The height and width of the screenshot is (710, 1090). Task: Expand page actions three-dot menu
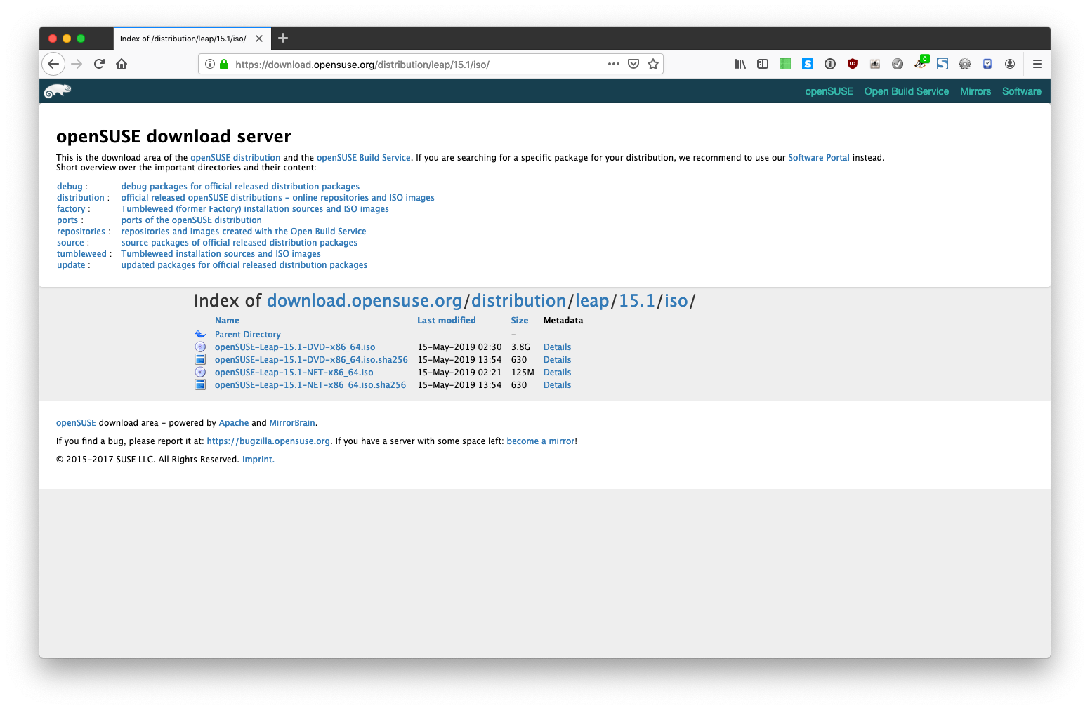click(614, 64)
